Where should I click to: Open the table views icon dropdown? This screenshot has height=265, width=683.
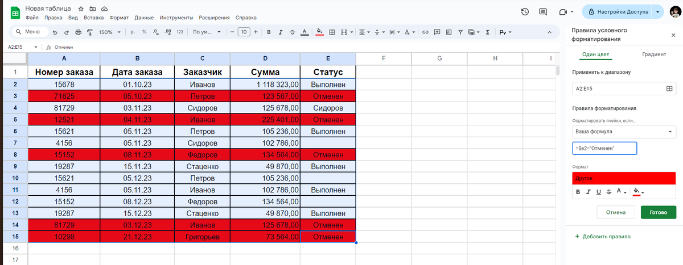click(x=473, y=32)
